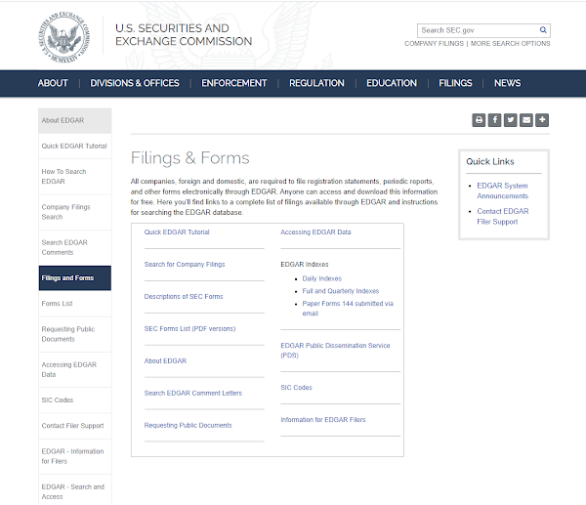586x505 pixels.
Task: Open MORE SEARCH OPTIONS link
Action: coord(510,43)
